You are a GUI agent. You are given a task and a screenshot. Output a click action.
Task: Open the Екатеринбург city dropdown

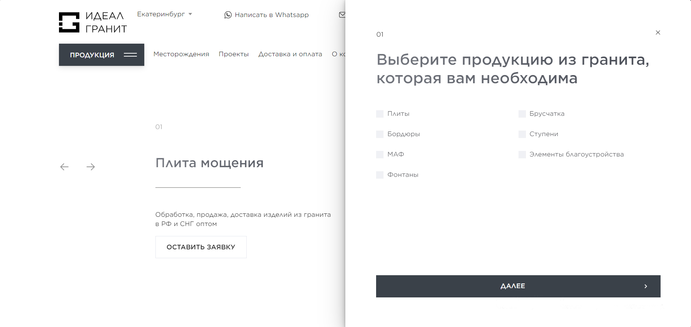tap(165, 14)
